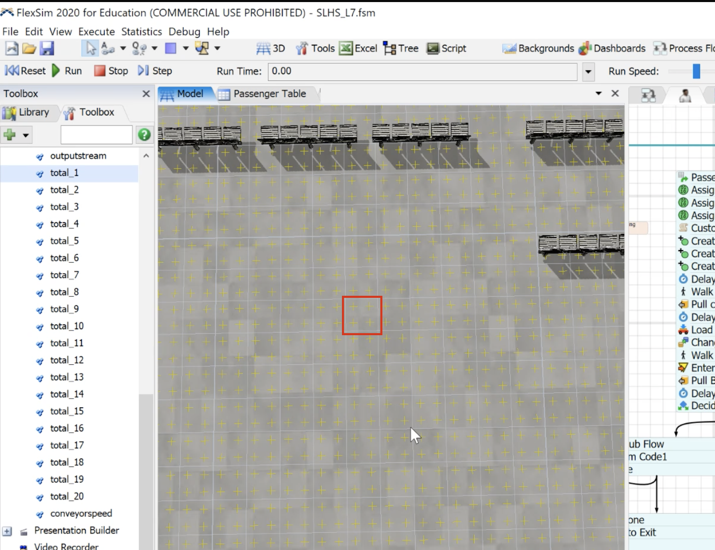Viewport: 715px width, 550px height.
Task: Click the Save model icon
Action: coord(47,48)
